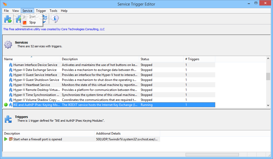
Task: Select the Hyper-V Remote Desktop Virtua... name
Action: pos(36,90)
